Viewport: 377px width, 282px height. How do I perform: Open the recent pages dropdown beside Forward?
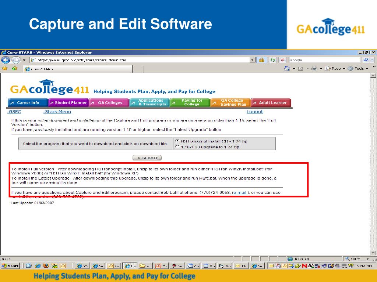pos(24,60)
